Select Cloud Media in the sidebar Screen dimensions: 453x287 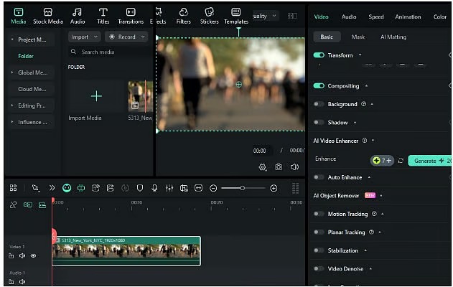pos(32,89)
